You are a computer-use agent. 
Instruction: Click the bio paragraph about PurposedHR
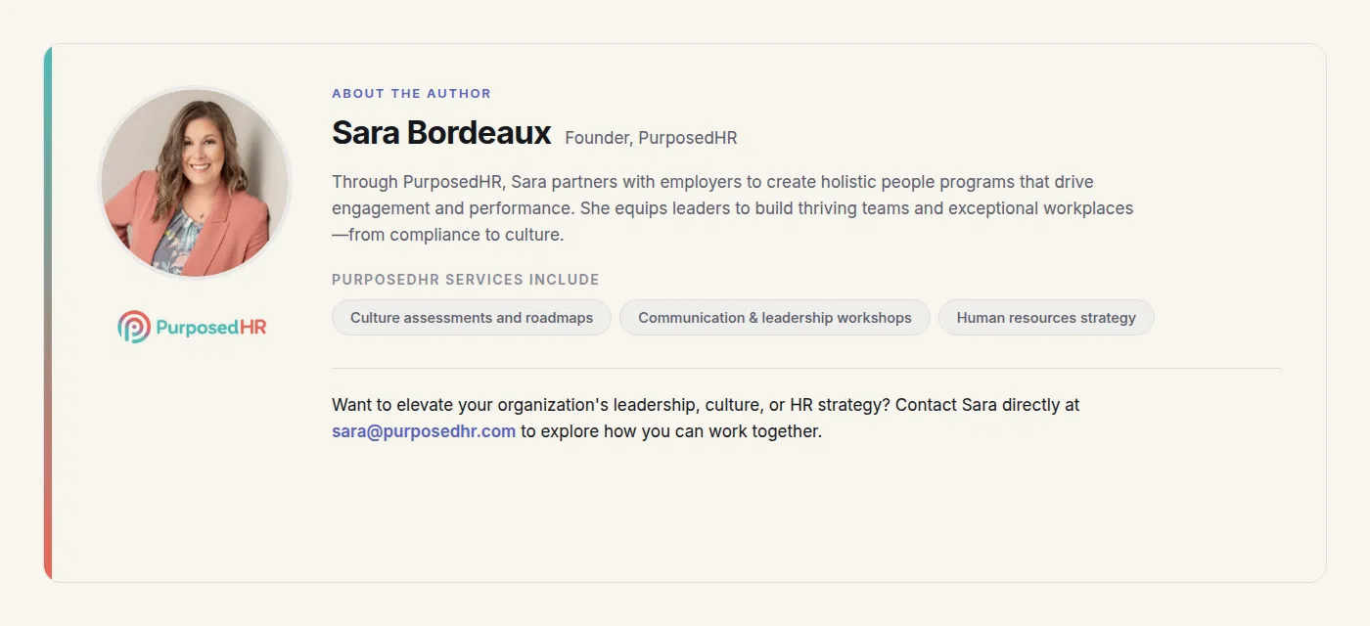click(732, 208)
